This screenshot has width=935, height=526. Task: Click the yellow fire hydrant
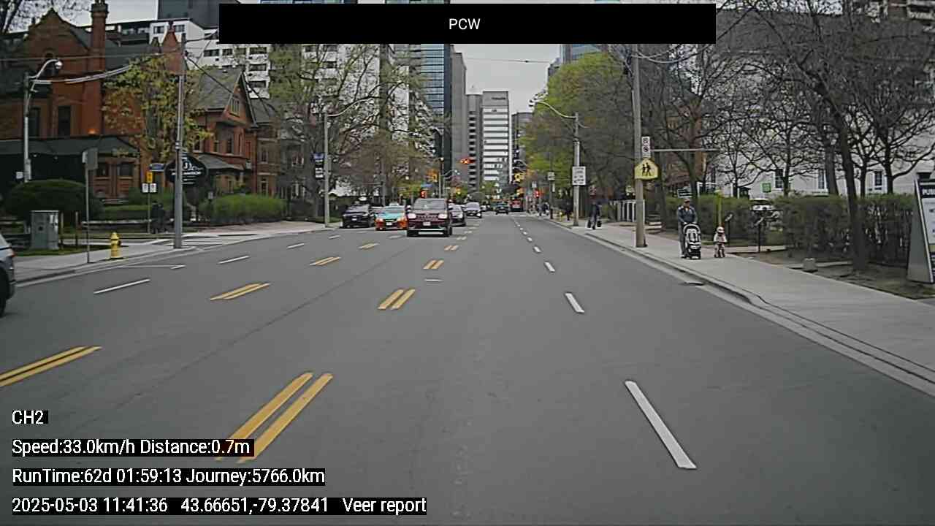(x=115, y=245)
